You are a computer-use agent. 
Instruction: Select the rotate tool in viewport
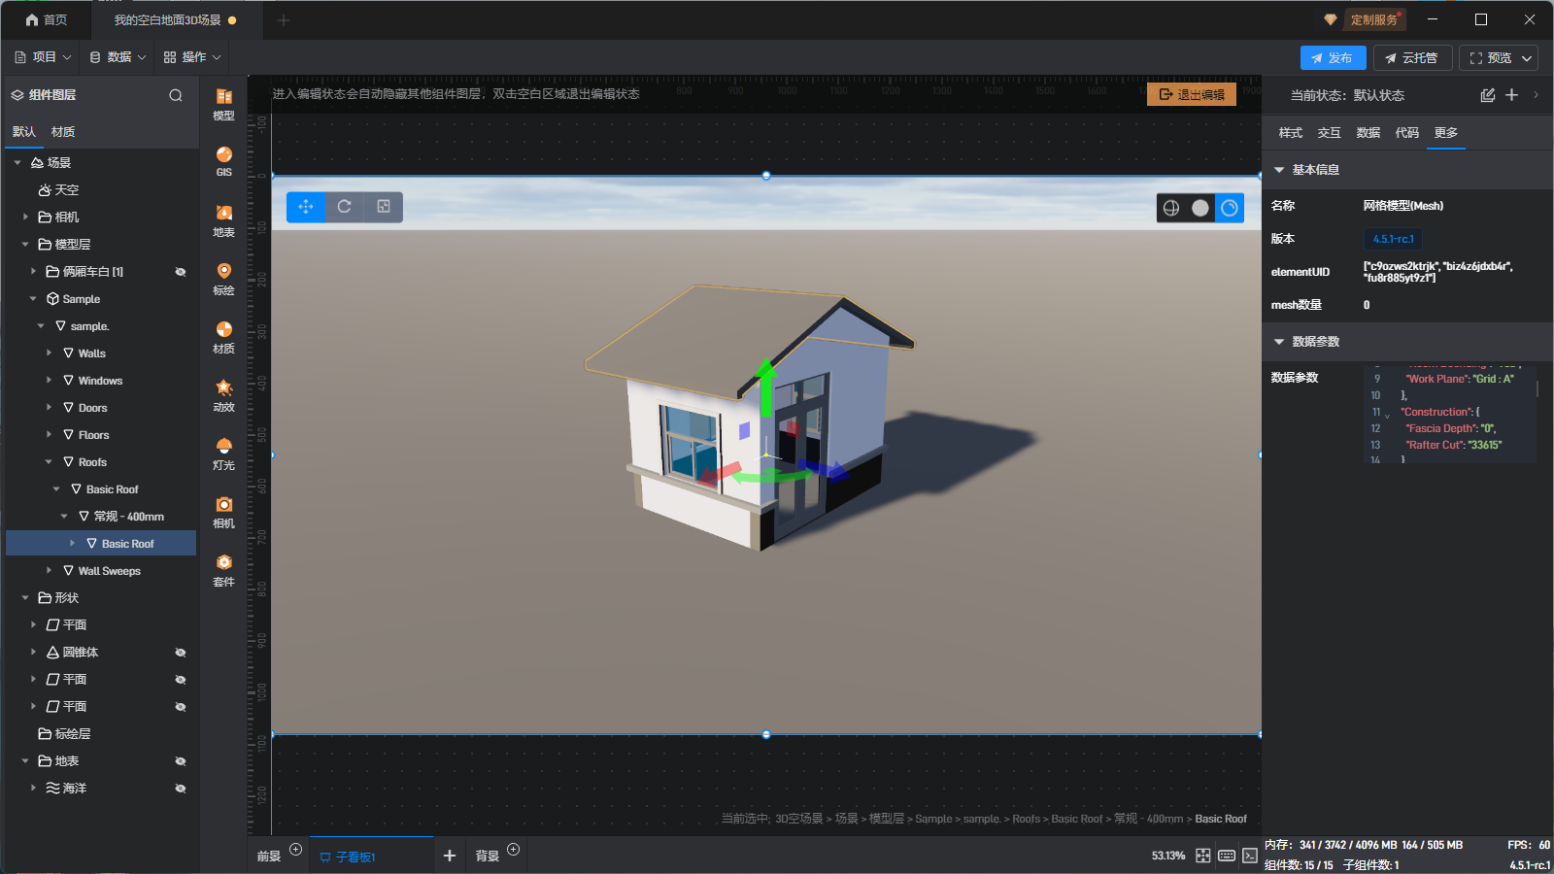[345, 207]
